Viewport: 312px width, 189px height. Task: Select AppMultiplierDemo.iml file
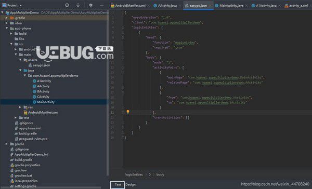[x=29, y=154]
